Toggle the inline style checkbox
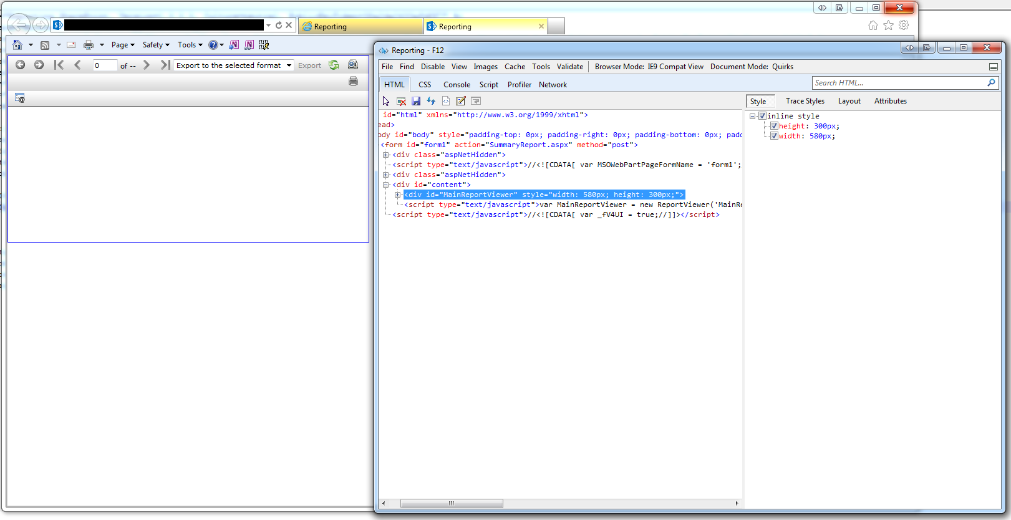The width and height of the screenshot is (1011, 520). point(762,116)
